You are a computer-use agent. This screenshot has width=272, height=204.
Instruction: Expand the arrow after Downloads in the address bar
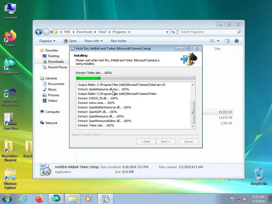point(95,32)
